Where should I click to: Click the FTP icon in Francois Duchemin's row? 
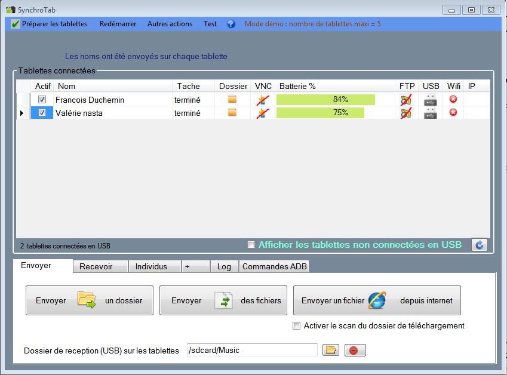point(406,100)
